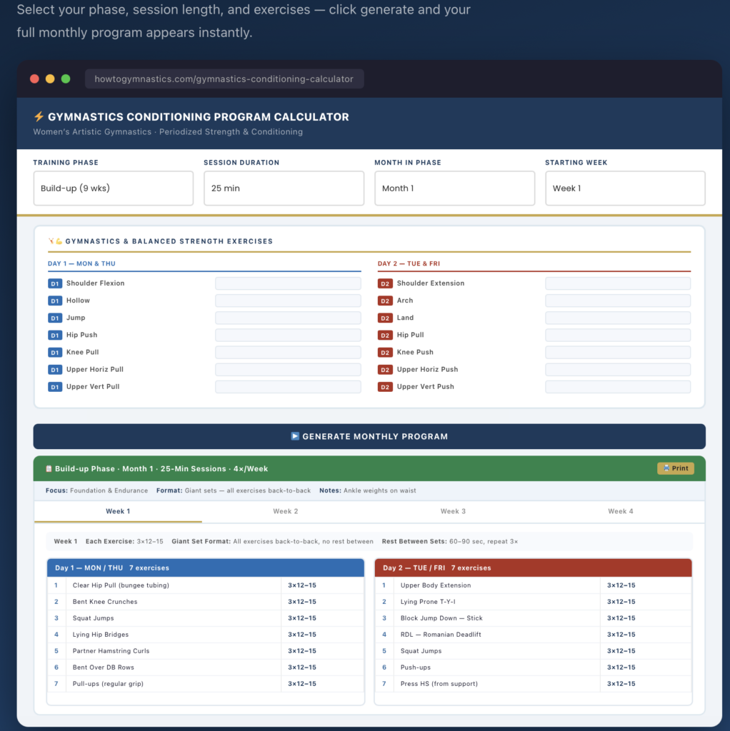Open the Starting Week dropdown

tap(625, 188)
